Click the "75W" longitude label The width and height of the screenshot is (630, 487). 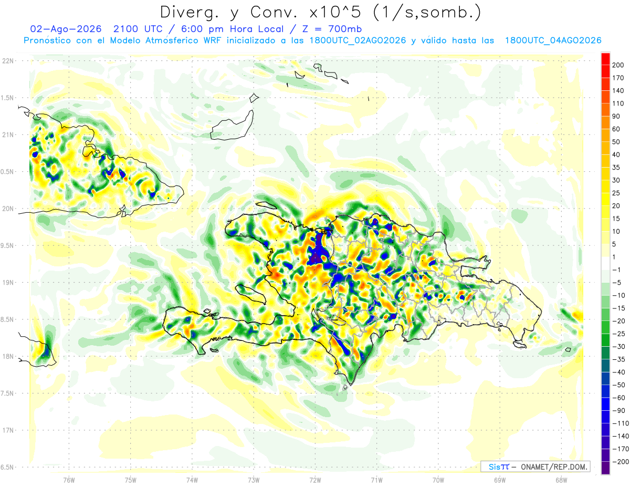[131, 480]
